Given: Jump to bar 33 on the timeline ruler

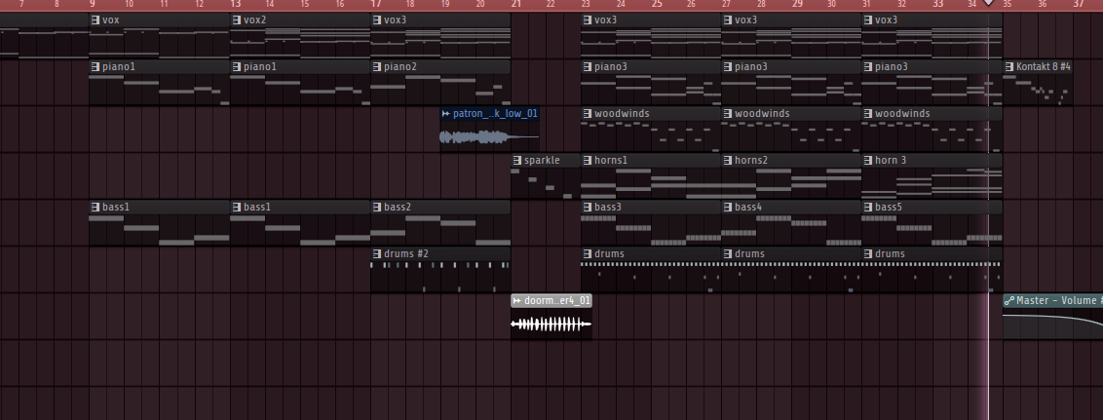Looking at the screenshot, I should click(937, 4).
